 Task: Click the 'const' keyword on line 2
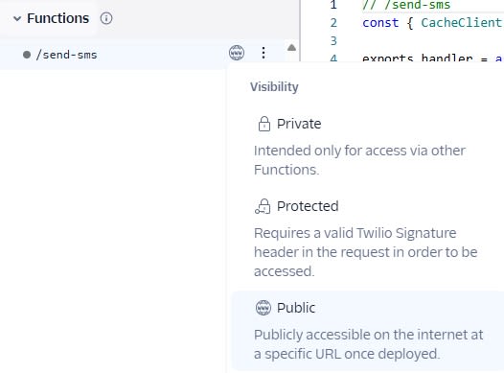point(380,23)
